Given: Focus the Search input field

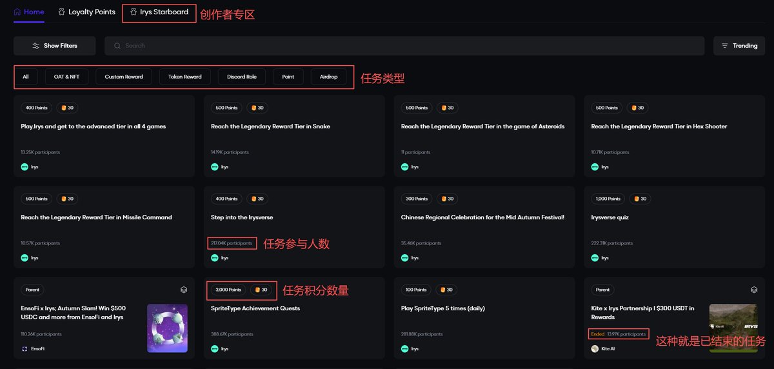Looking at the screenshot, I should 405,46.
